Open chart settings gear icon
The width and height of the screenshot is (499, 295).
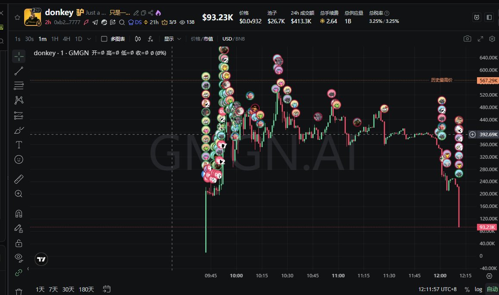tap(492, 39)
